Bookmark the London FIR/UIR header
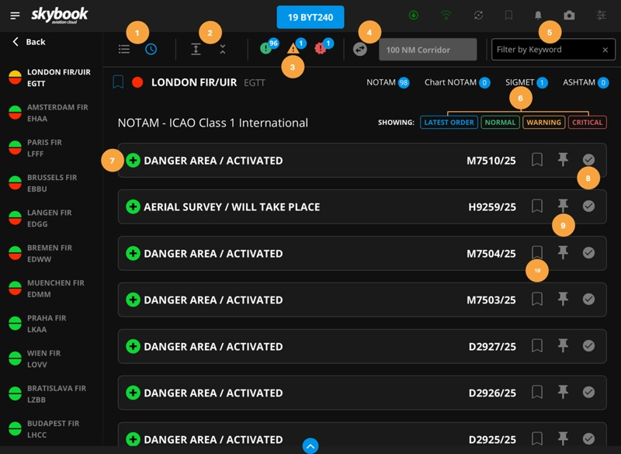621x454 pixels. pos(118,82)
